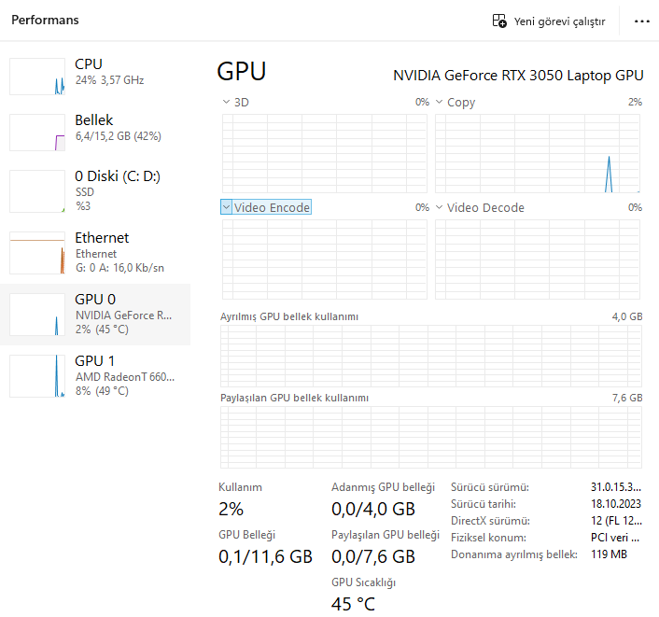Select 0 Diski (C: D:) entry
659x617 pixels.
(x=118, y=184)
